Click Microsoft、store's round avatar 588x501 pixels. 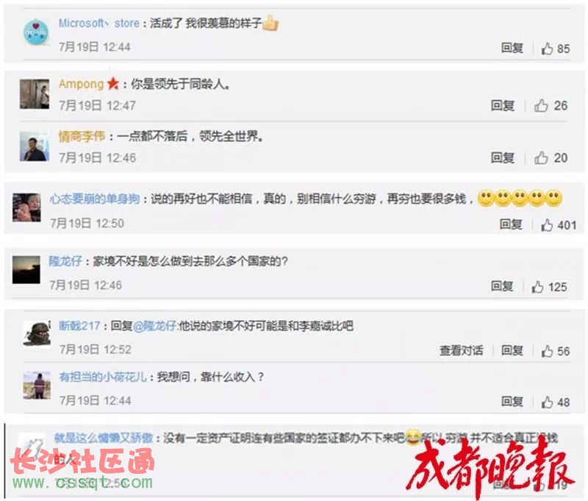(x=36, y=33)
